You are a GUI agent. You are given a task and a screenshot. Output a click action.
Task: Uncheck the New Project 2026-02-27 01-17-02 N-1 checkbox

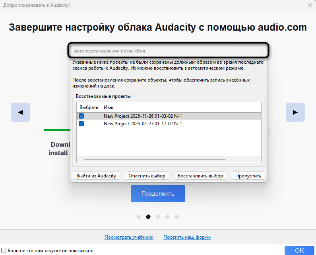(81, 123)
